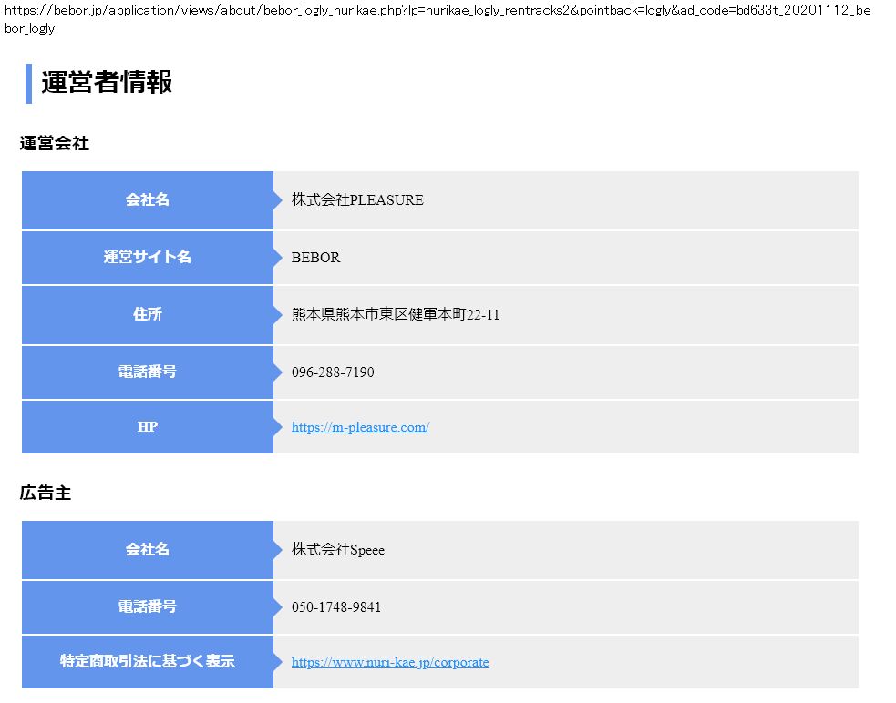Open the m-pleasure.com HP link

[x=360, y=427]
